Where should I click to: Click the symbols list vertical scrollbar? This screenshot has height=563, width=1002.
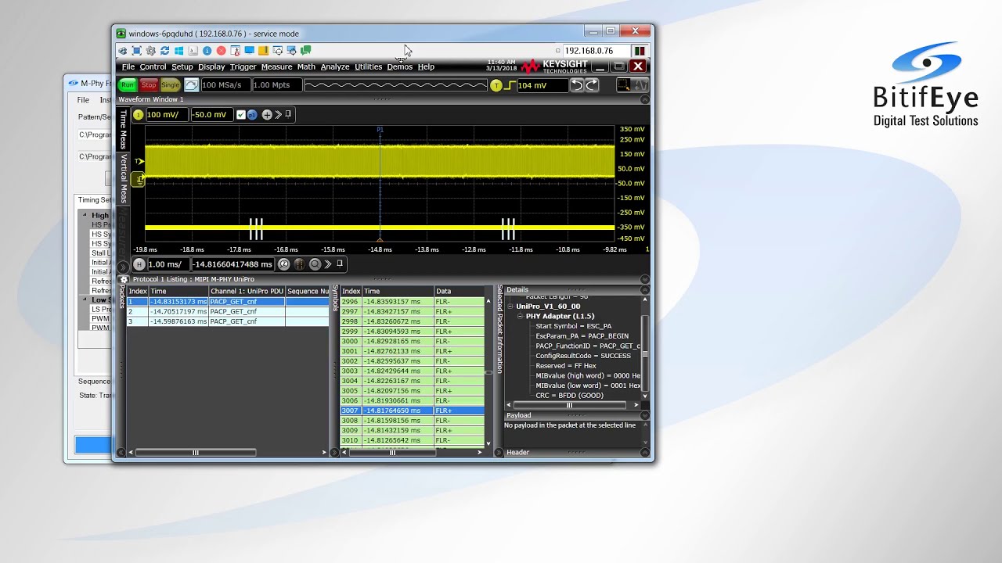[x=488, y=371]
